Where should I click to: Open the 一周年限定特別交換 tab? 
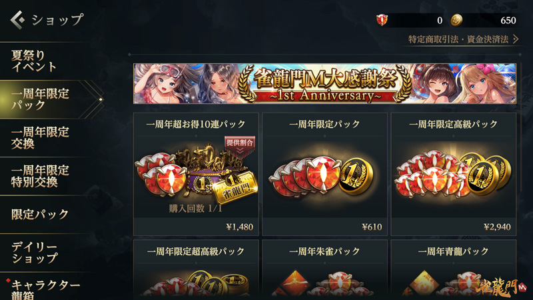click(41, 176)
